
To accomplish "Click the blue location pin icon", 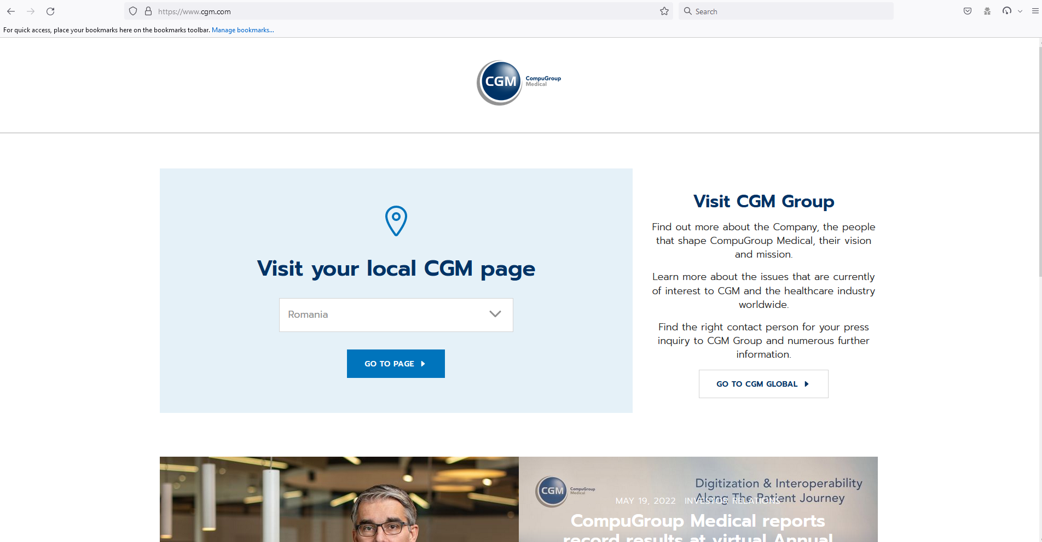I will (396, 220).
